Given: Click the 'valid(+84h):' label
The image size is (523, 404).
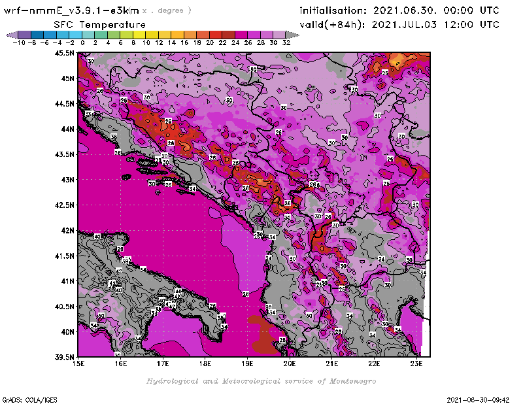Looking at the screenshot, I should 332,25.
